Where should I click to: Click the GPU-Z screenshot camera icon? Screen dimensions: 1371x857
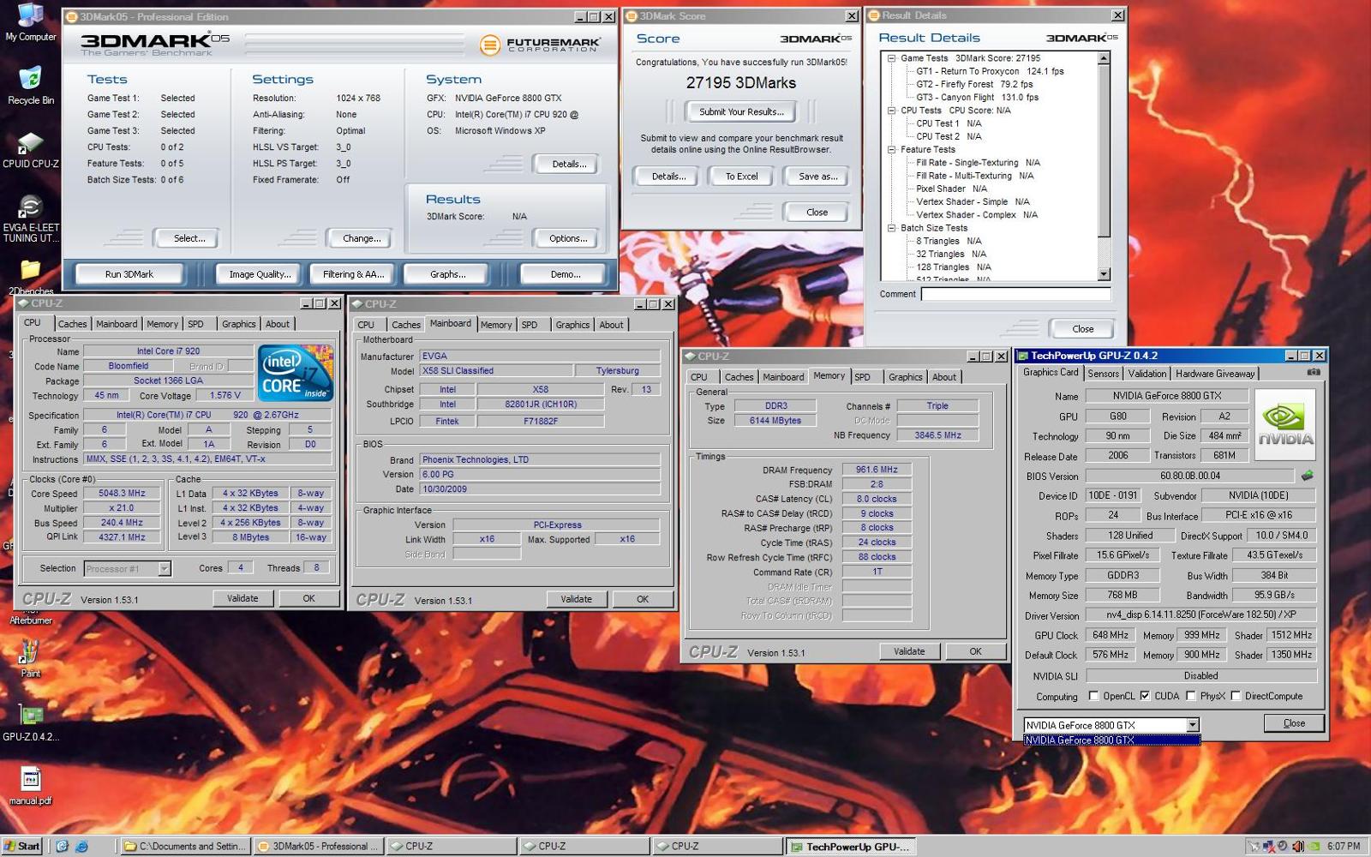pos(1313,373)
